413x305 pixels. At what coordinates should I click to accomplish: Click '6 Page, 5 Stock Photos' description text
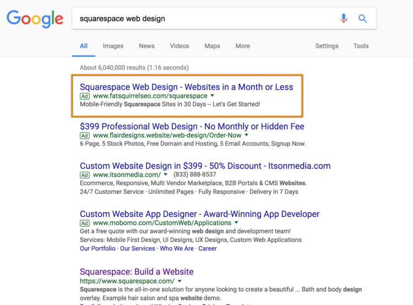pos(193,144)
